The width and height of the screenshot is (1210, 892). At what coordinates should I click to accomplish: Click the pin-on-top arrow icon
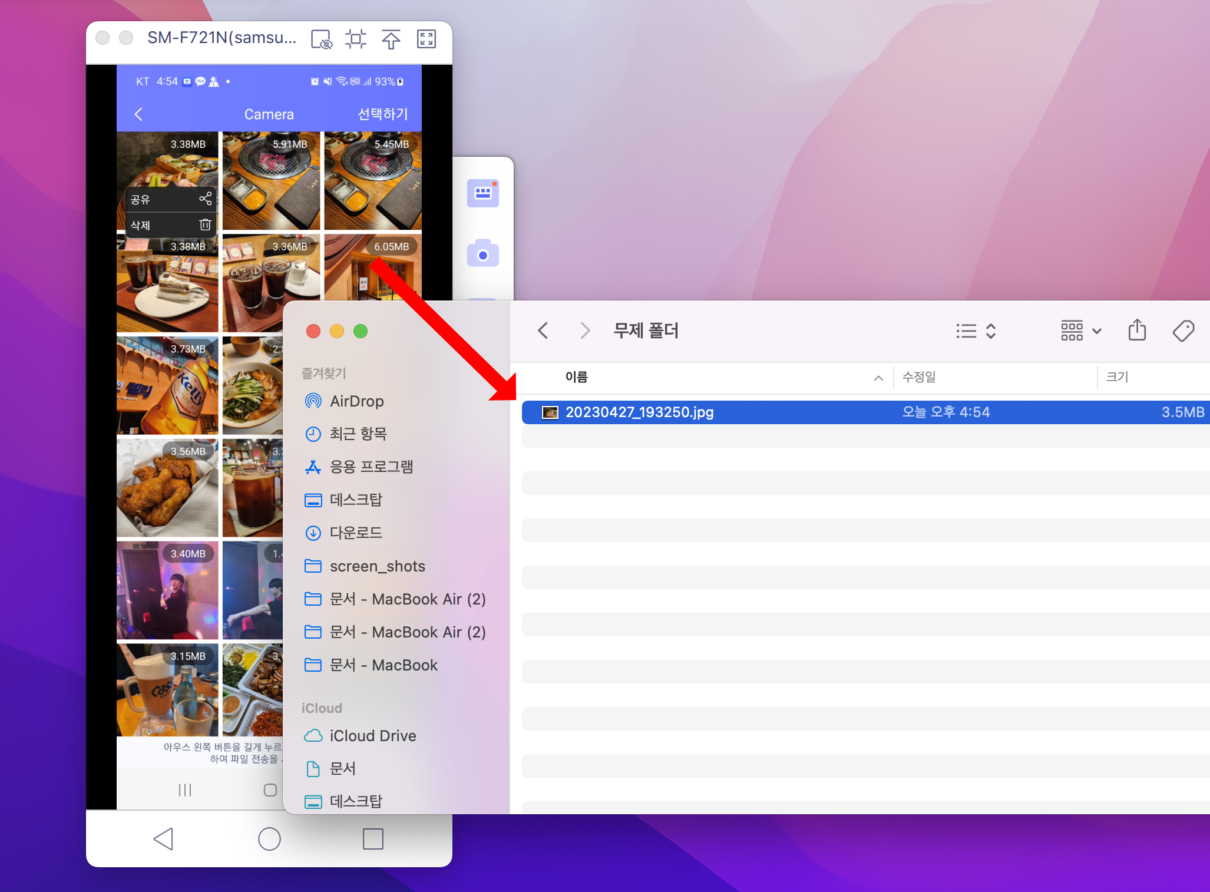(391, 39)
